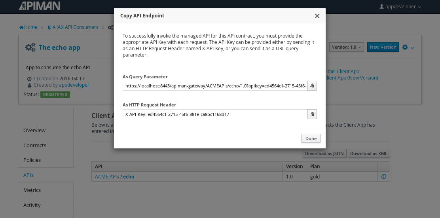Click the Done button

pyautogui.click(x=311, y=138)
